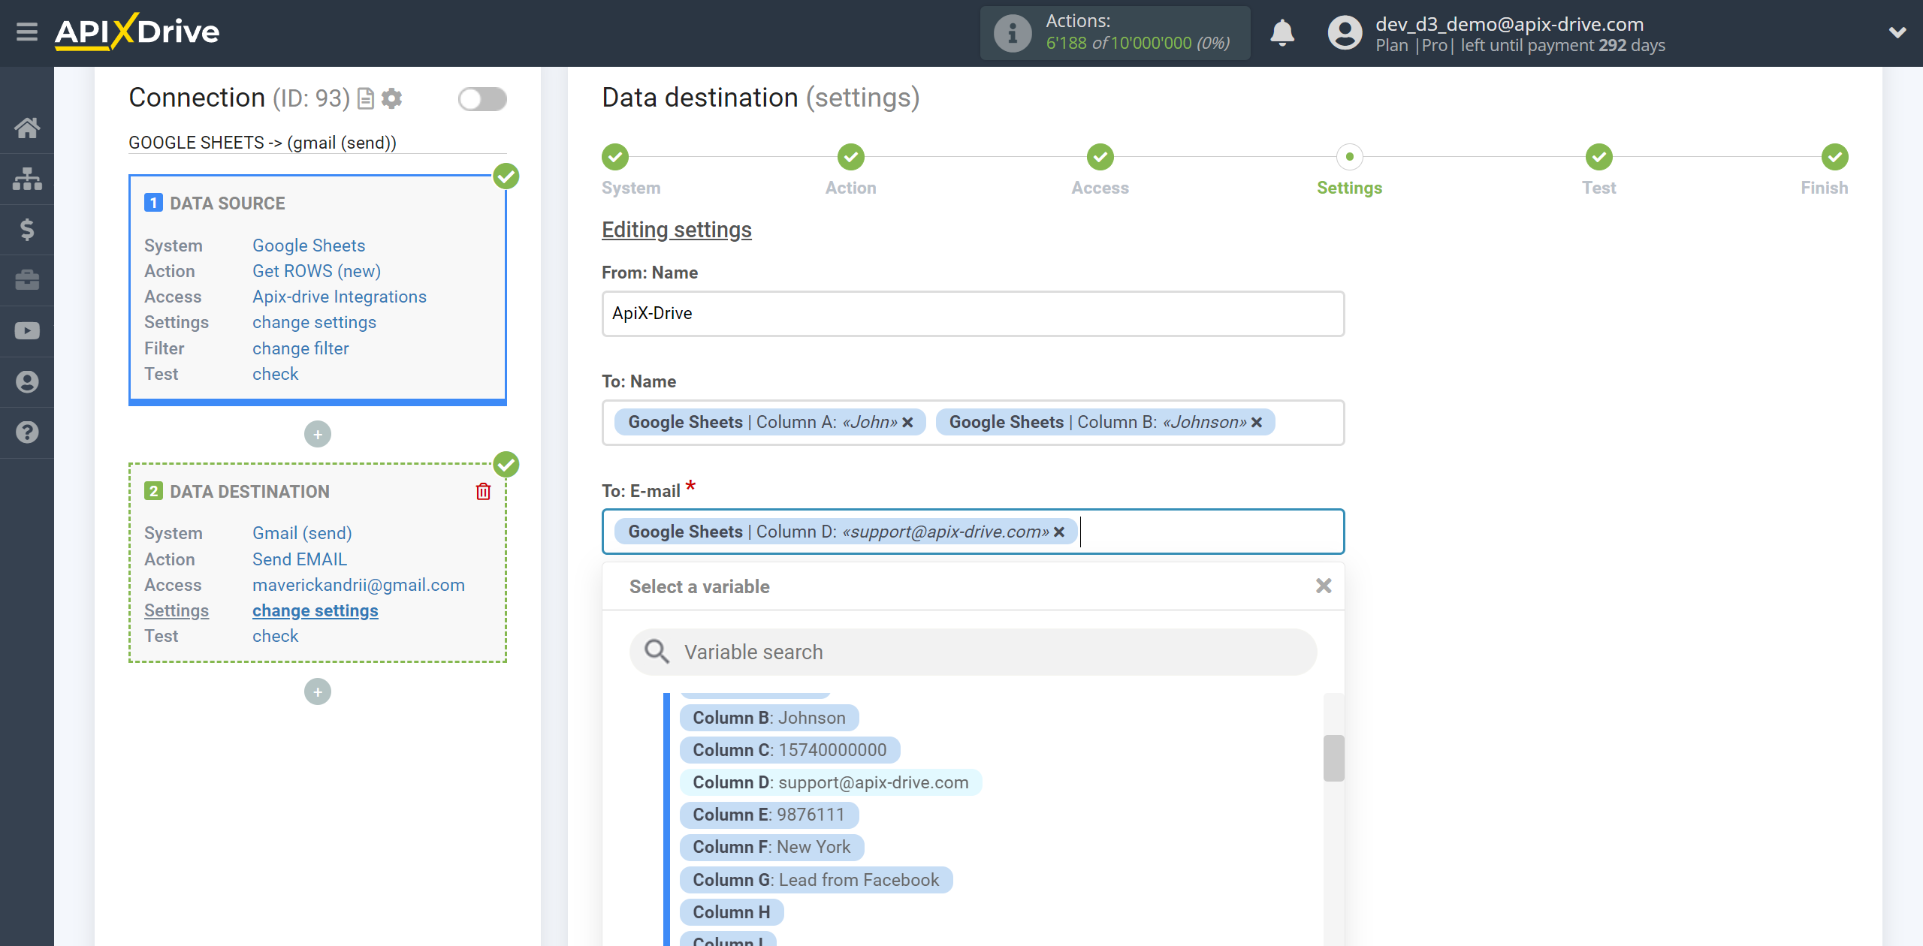Go to the System step
The image size is (1923, 946).
(x=615, y=157)
